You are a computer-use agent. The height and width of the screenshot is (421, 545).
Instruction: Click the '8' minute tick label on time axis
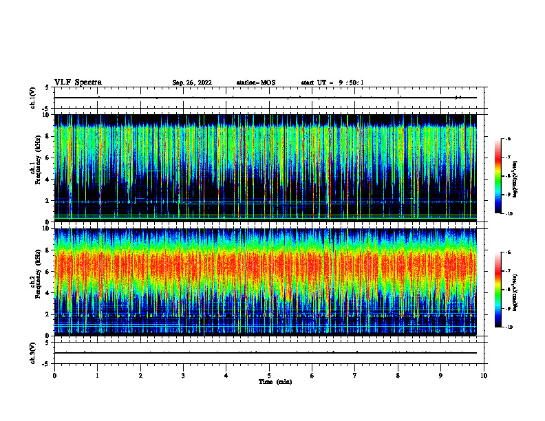(398, 376)
